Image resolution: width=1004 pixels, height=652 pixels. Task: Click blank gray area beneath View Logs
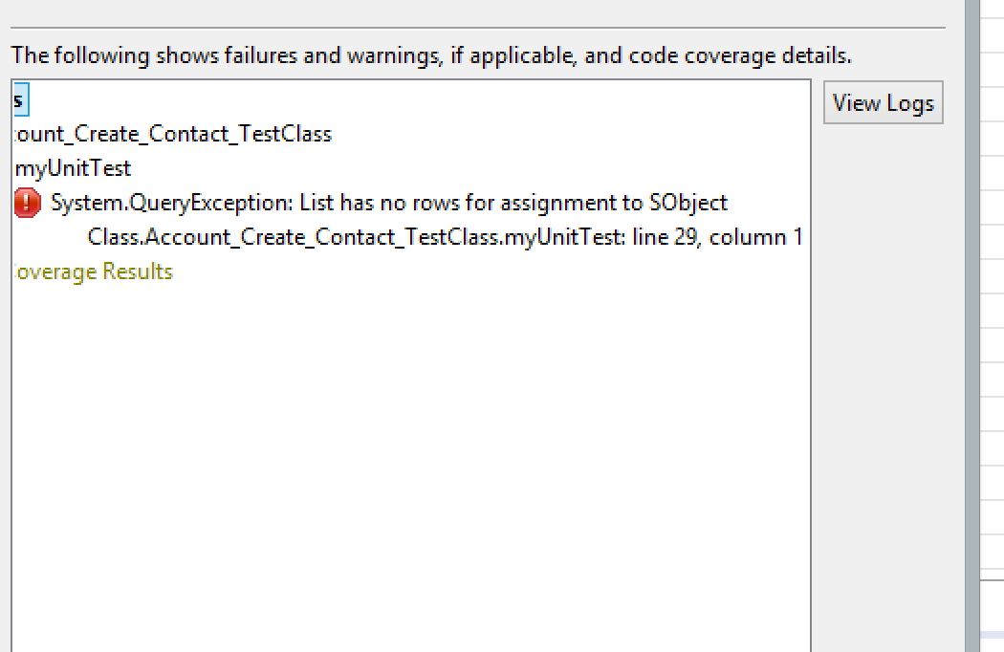(x=883, y=382)
